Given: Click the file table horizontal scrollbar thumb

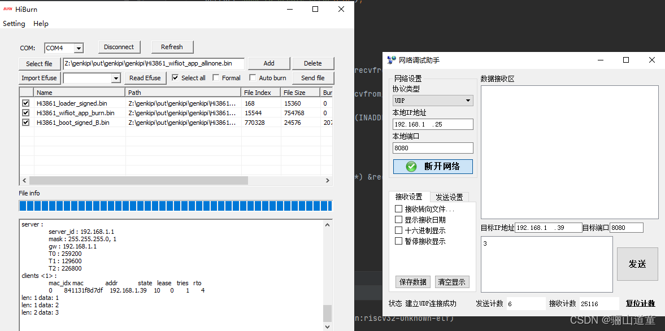Looking at the screenshot, I should tap(138, 181).
